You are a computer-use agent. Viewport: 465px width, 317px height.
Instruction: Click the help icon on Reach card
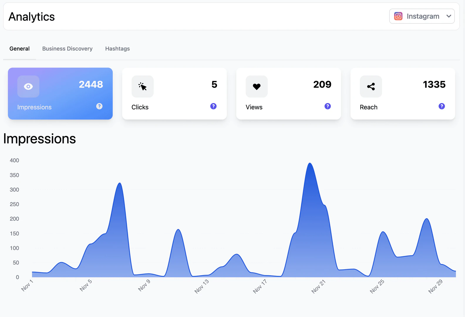(442, 106)
